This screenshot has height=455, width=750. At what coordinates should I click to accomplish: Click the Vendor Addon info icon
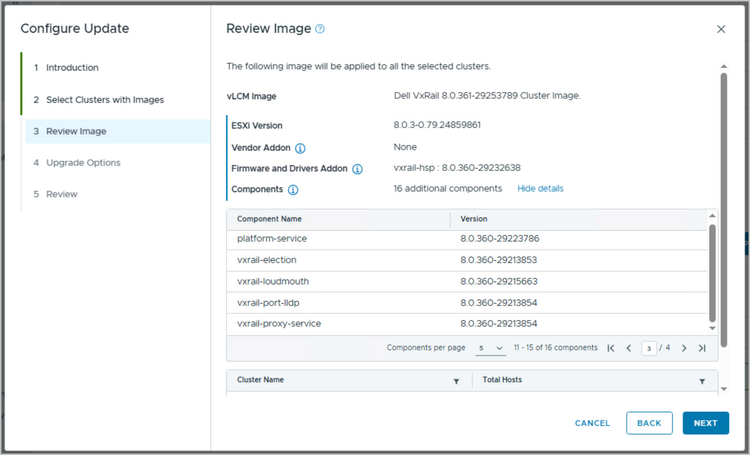click(300, 148)
